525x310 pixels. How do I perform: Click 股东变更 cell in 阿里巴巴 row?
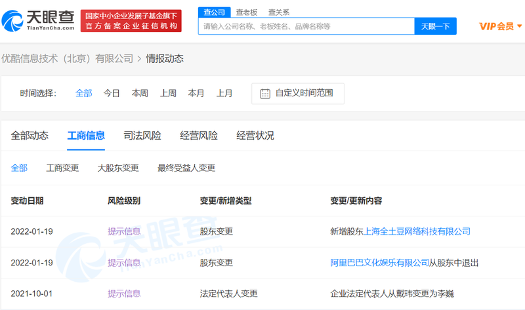point(217,263)
